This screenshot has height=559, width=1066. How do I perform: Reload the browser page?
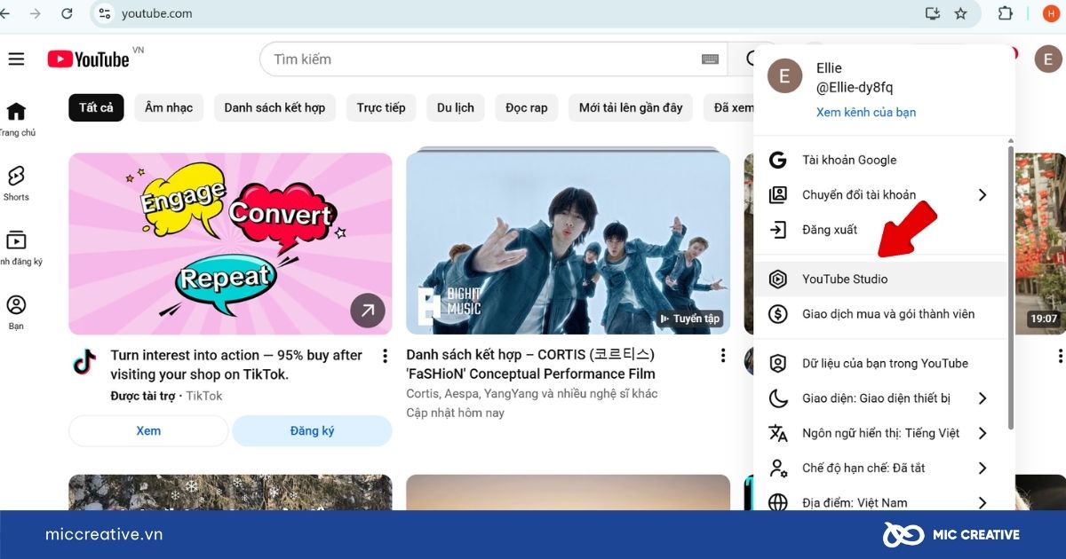click(x=67, y=13)
